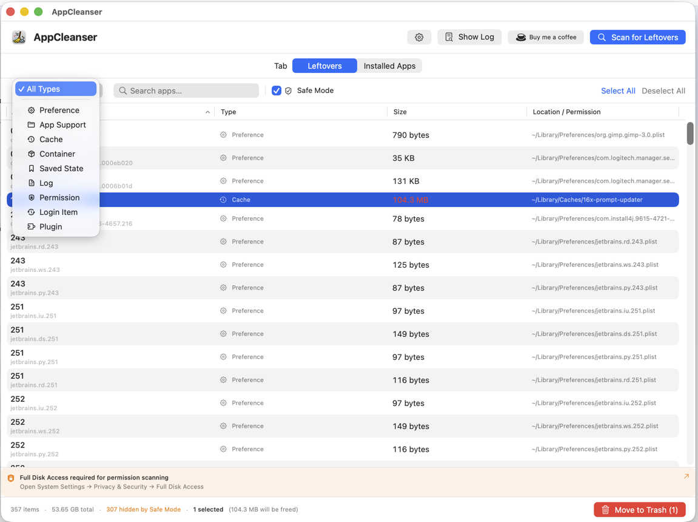Screen dimensions: 698x522
Task: Click the 16x-prompt-updater cache path
Action: click(586, 200)
